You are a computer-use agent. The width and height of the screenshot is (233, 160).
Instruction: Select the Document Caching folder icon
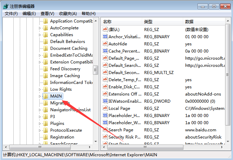pos(46,48)
